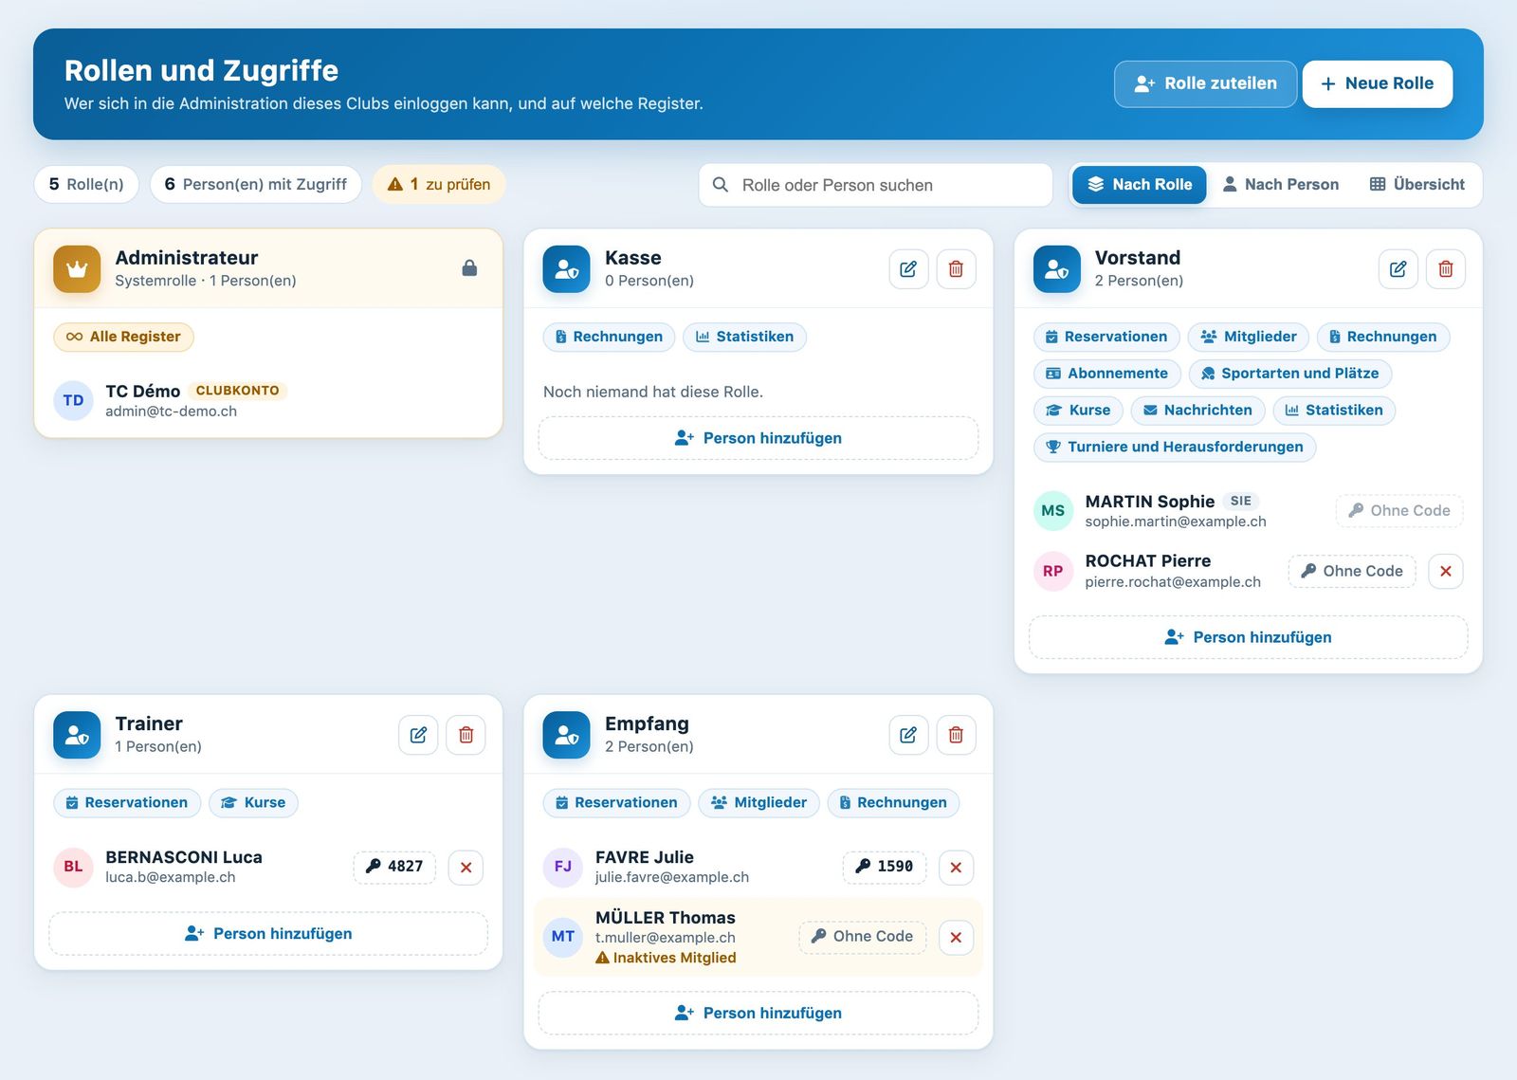Remove MÜLLER Thomas from Empfang
The height and width of the screenshot is (1080, 1517).
pos(956,937)
